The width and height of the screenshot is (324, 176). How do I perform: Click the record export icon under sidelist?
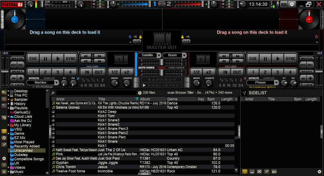274,172
